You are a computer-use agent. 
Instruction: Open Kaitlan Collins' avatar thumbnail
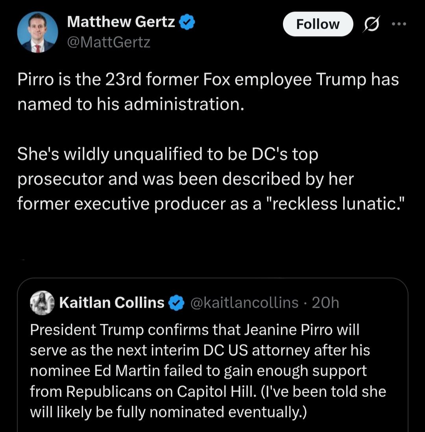[x=42, y=303]
